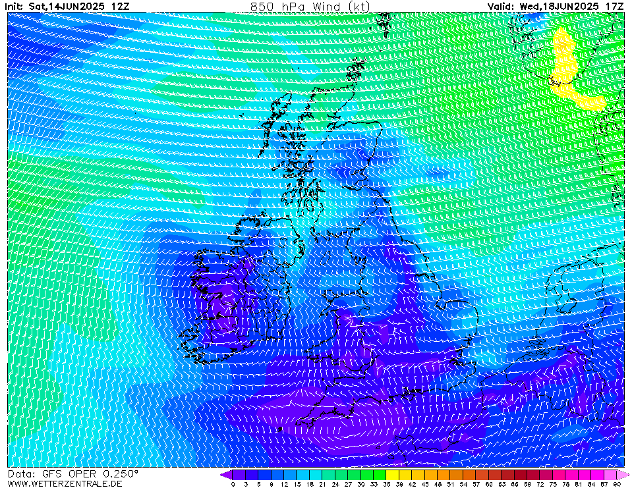The width and height of the screenshot is (632, 488).
Task: Click the scale label '72'
Action: 540,484
